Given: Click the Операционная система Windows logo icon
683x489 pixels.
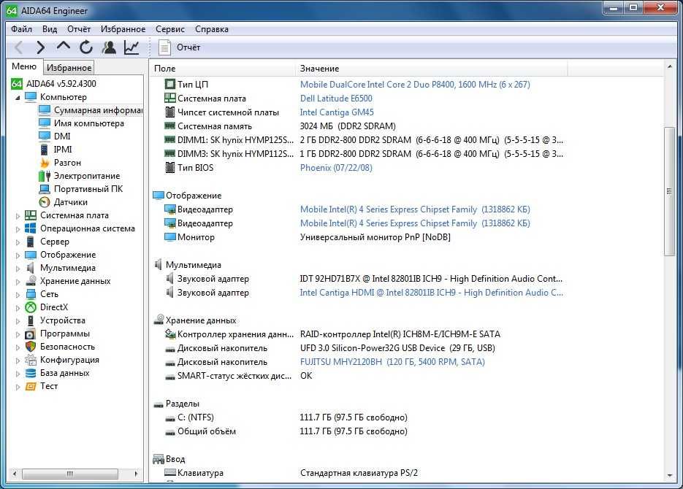Looking at the screenshot, I should tap(31, 228).
